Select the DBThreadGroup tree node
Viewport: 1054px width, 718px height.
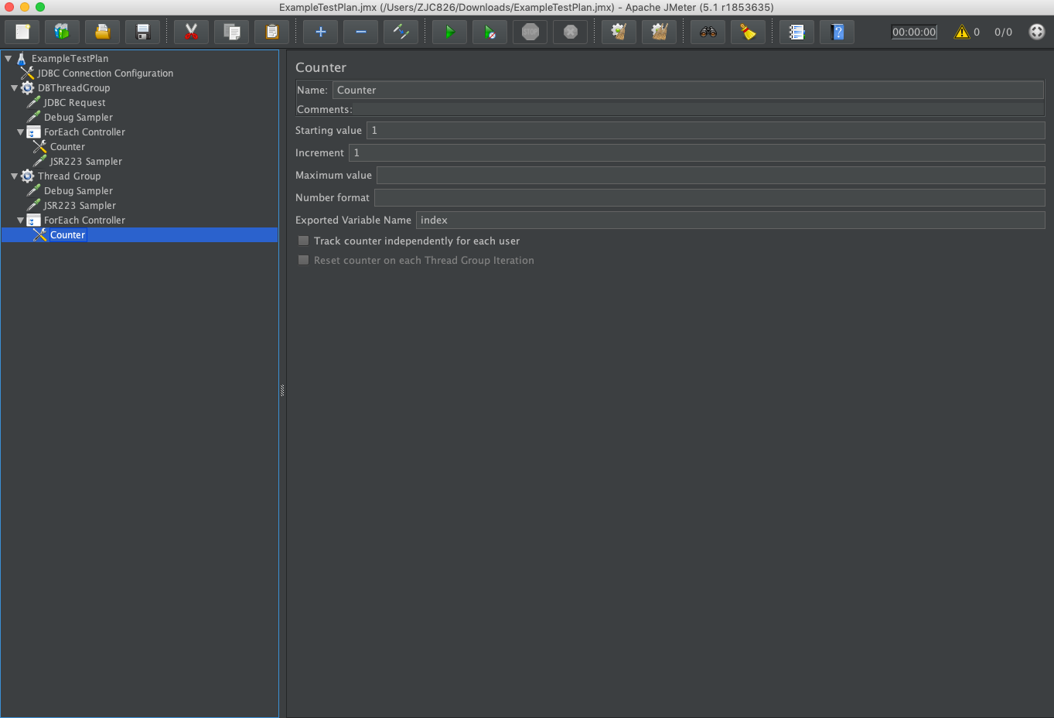73,87
